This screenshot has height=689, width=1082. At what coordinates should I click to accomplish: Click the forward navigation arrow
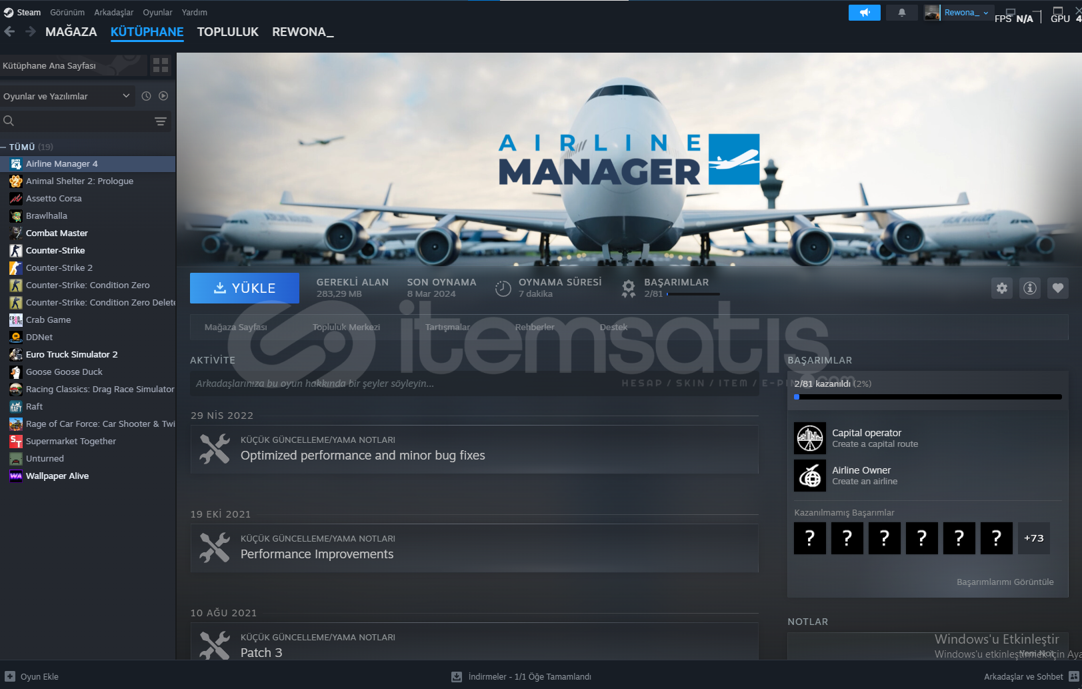tap(31, 31)
